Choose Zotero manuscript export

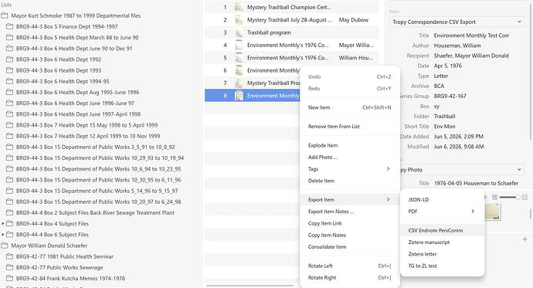[x=443, y=242]
